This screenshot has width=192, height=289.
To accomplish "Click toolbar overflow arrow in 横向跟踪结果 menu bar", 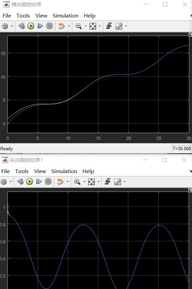I will tap(191, 16).
